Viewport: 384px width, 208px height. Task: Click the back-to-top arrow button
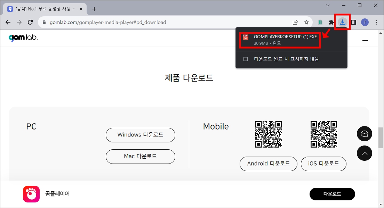365,153
